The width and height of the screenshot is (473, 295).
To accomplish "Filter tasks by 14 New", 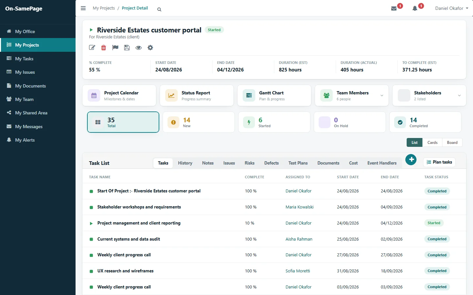I will (199, 122).
